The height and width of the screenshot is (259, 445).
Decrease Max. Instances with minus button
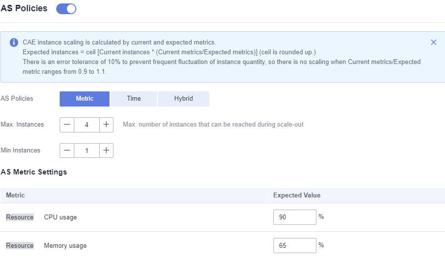[67, 125]
